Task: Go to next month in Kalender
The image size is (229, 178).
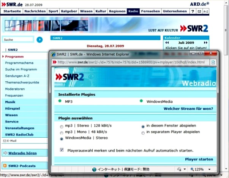Action: [205, 43]
